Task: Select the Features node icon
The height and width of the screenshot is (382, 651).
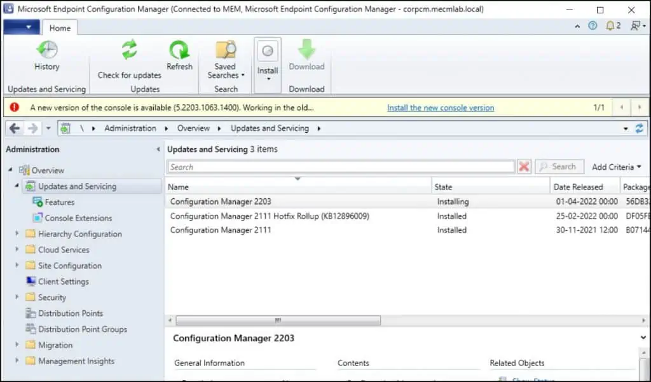Action: (x=38, y=202)
